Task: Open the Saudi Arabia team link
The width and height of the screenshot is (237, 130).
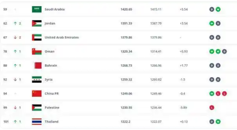Action: [54, 9]
